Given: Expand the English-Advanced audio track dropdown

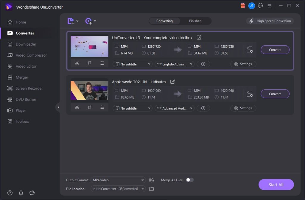Looking at the screenshot, I should (x=174, y=64).
